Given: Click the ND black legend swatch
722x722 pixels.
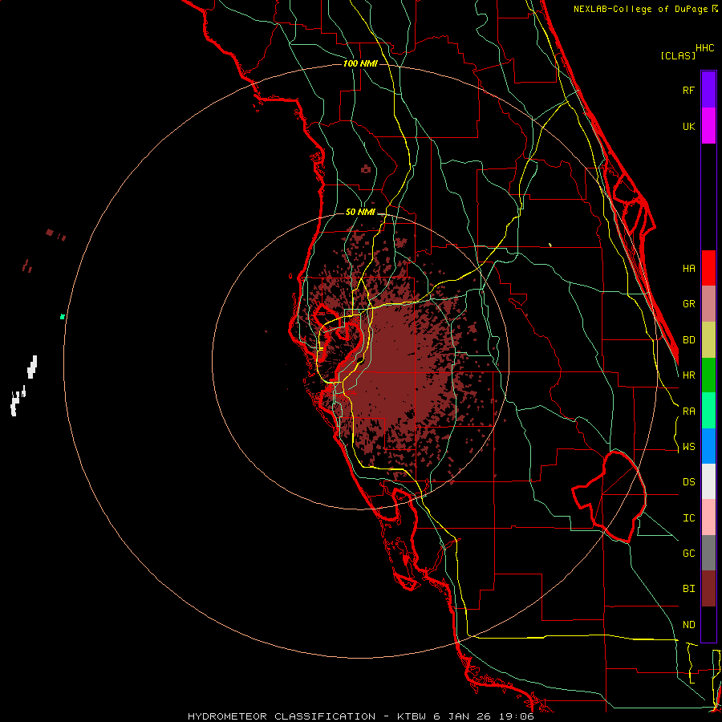Looking at the screenshot, I should point(708,624).
